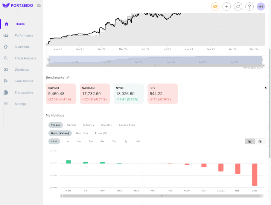Image resolution: width=271 pixels, height=205 pixels.
Task: Navigate to Goal Tracker
Action: coord(24,81)
